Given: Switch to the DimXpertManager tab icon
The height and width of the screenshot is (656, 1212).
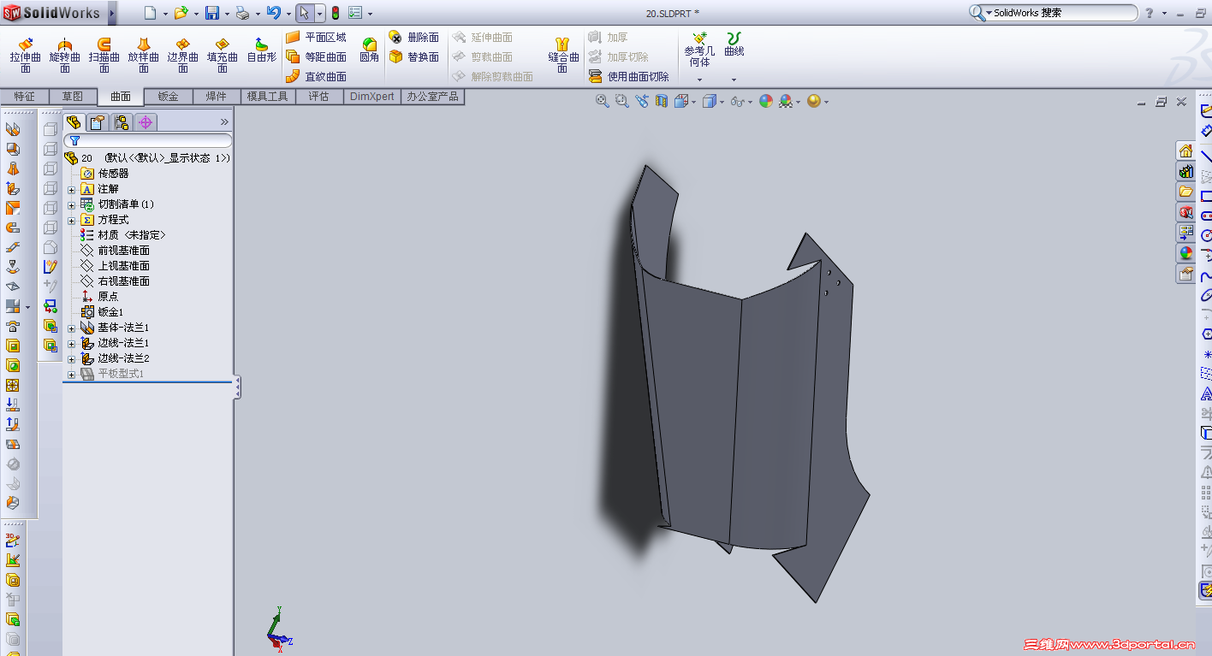Looking at the screenshot, I should [146, 122].
